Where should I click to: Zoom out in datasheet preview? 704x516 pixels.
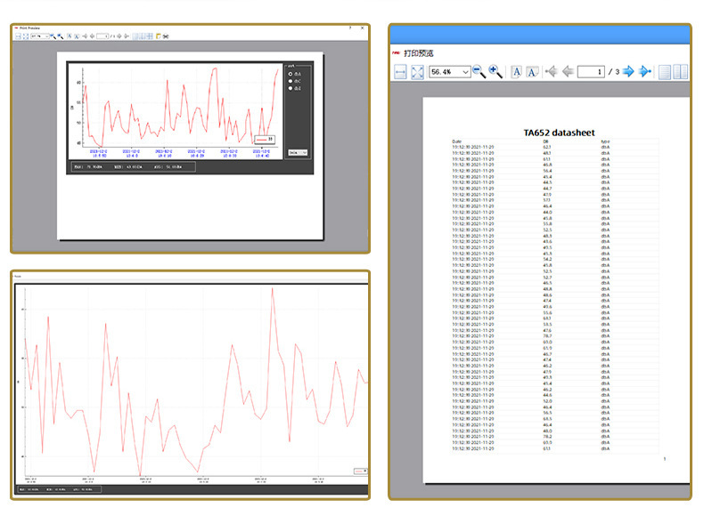tap(479, 72)
